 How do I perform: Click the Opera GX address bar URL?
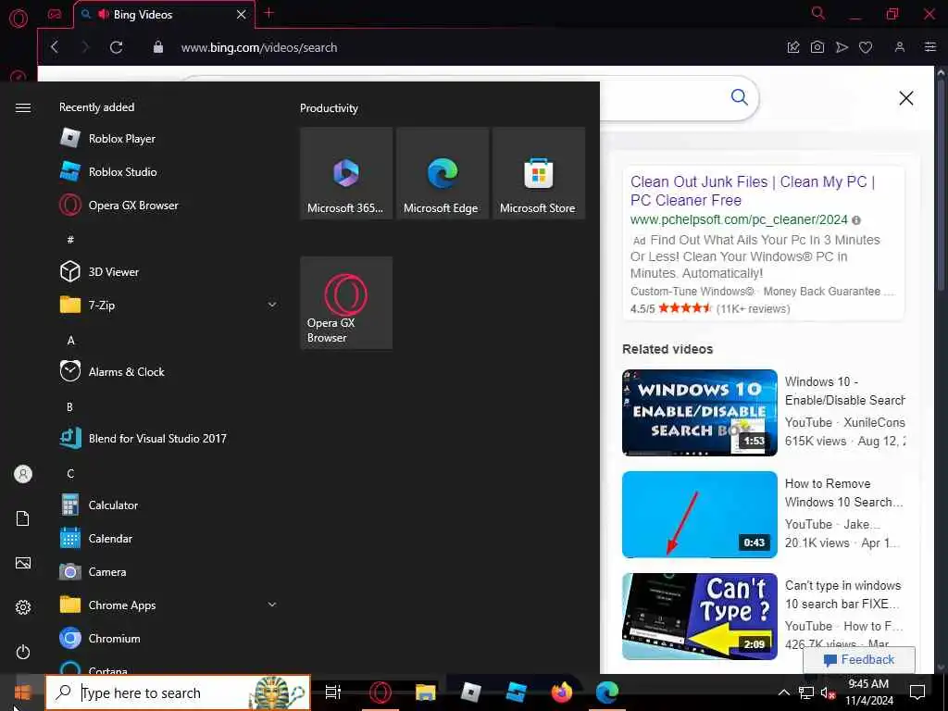click(x=259, y=48)
